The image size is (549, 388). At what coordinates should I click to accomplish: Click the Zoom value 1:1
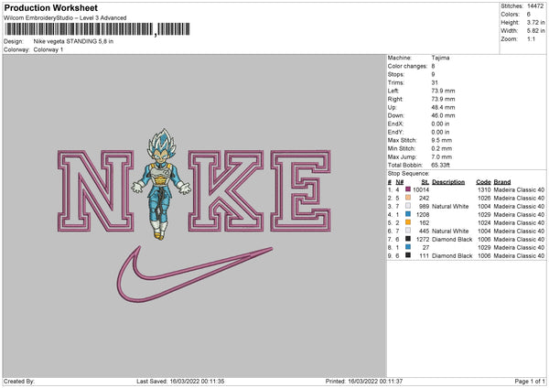coord(531,38)
